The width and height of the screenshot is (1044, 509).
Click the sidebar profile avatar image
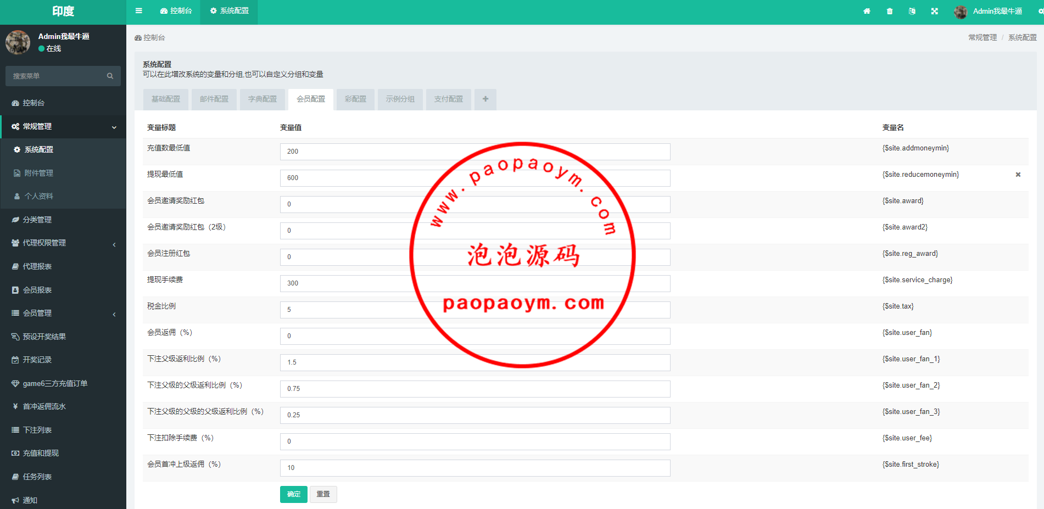[x=18, y=42]
